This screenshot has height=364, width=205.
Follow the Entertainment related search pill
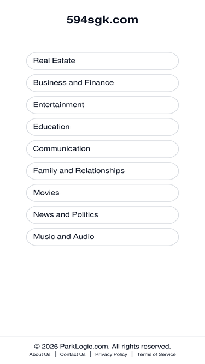click(102, 105)
